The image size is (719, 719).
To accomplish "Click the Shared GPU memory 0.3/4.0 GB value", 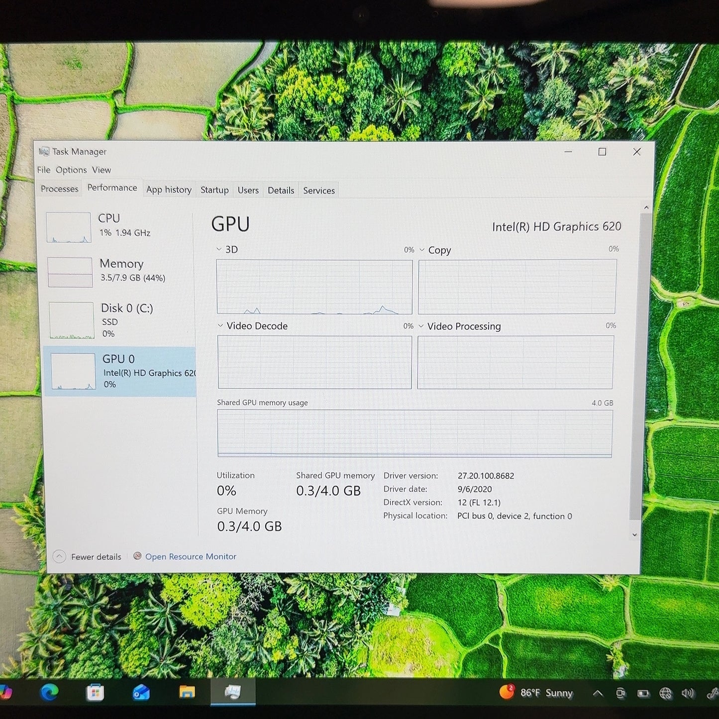I will tap(328, 491).
